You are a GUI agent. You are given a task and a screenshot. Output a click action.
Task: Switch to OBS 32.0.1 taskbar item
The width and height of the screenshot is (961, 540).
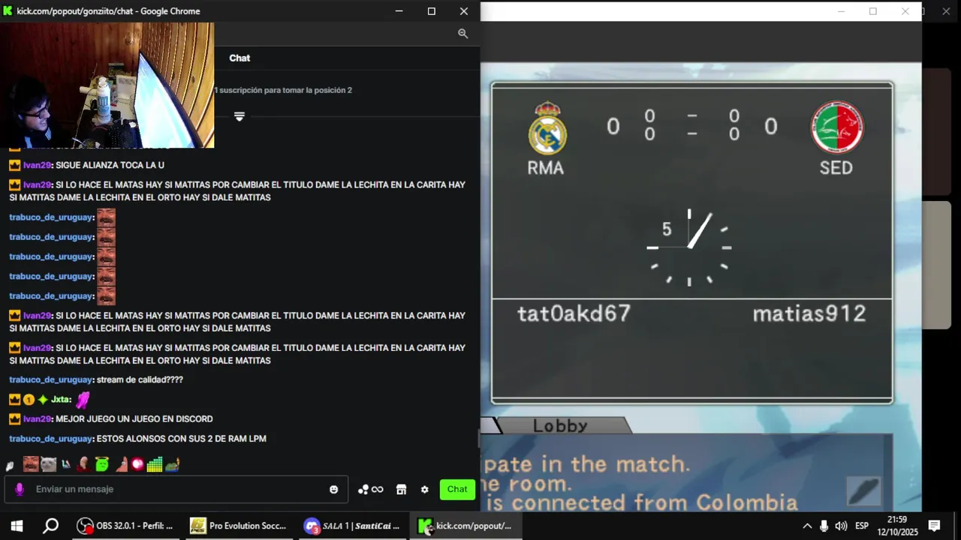pos(125,526)
